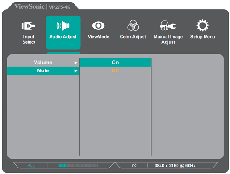Click the Setup Menu gear icon
Screen dimensions: 230x174
[202, 25]
